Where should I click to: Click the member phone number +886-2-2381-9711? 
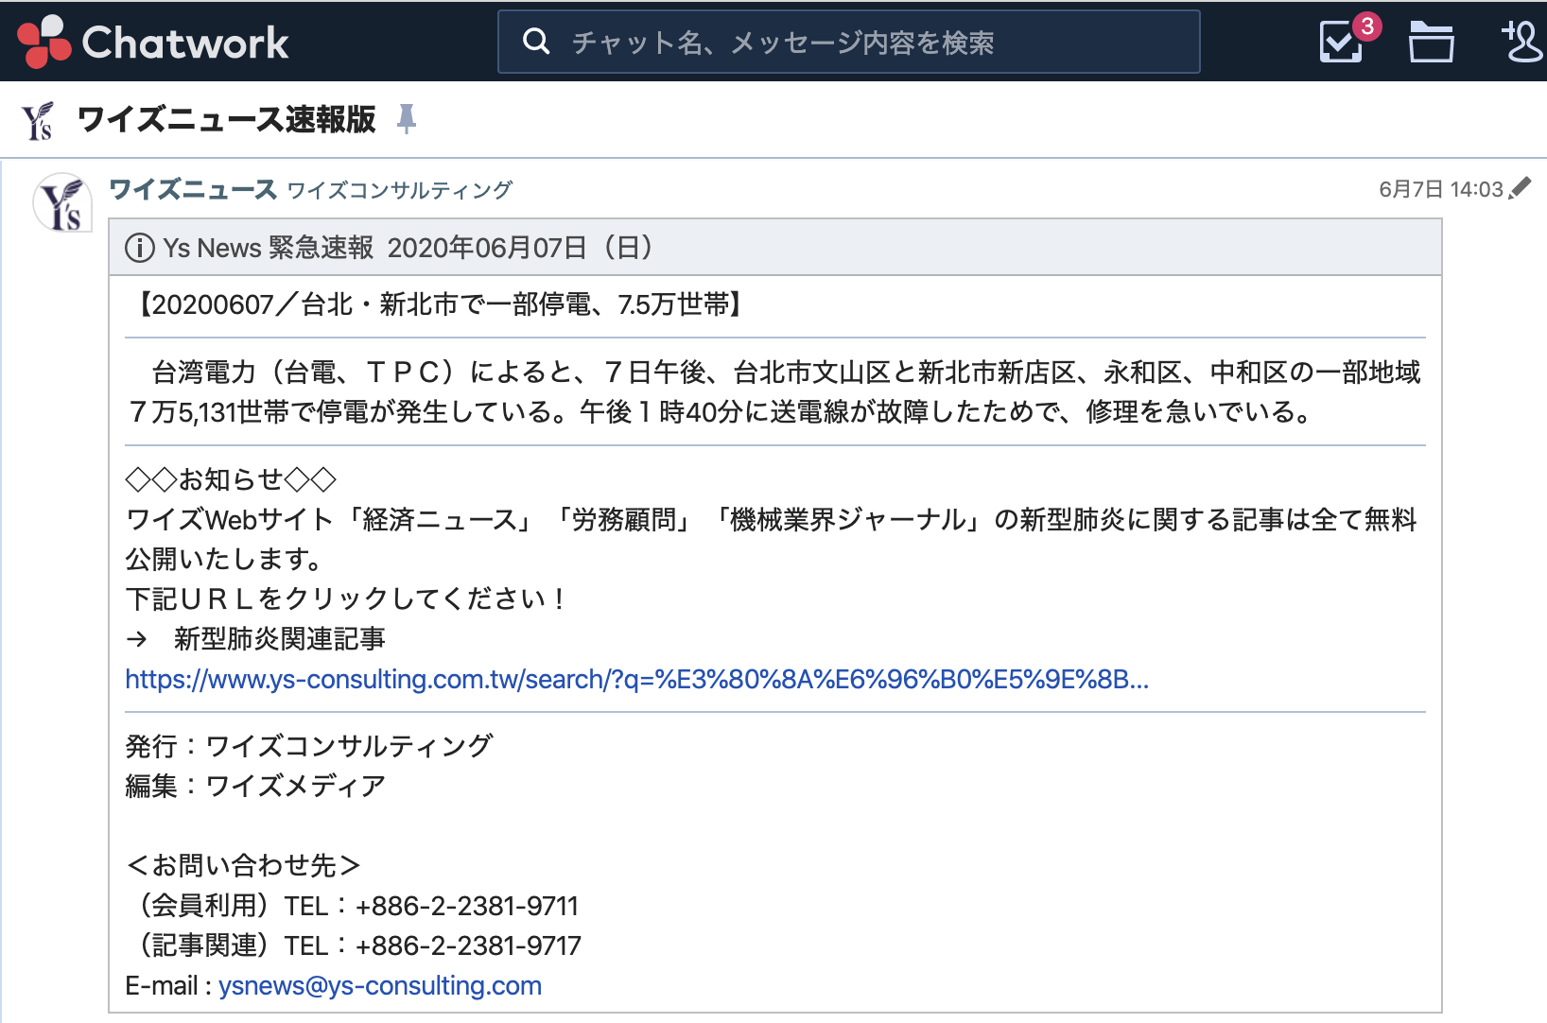pos(467,906)
